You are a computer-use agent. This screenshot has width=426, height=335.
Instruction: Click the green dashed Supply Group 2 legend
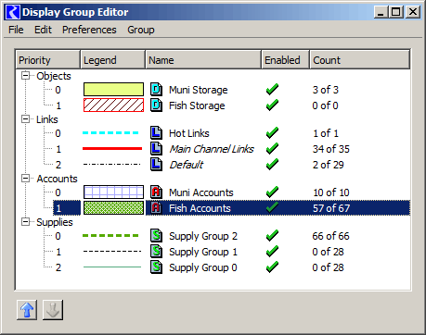[110, 236]
